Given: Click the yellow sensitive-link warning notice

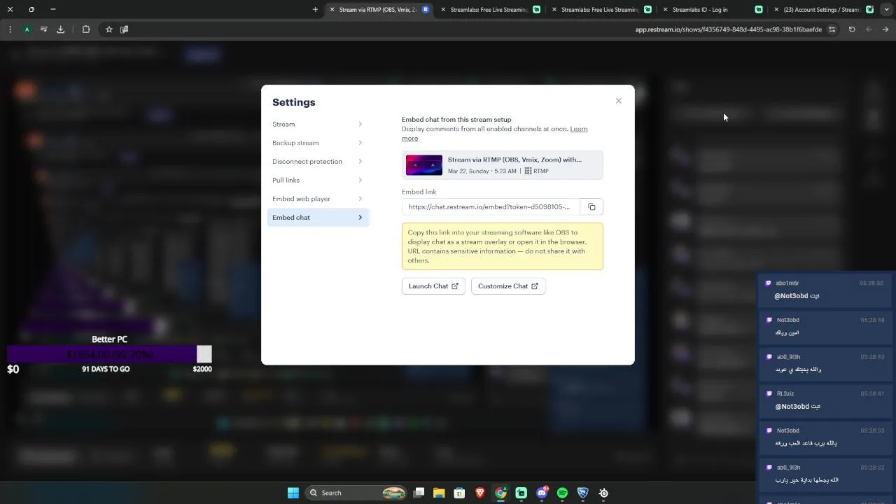Looking at the screenshot, I should click(x=503, y=246).
